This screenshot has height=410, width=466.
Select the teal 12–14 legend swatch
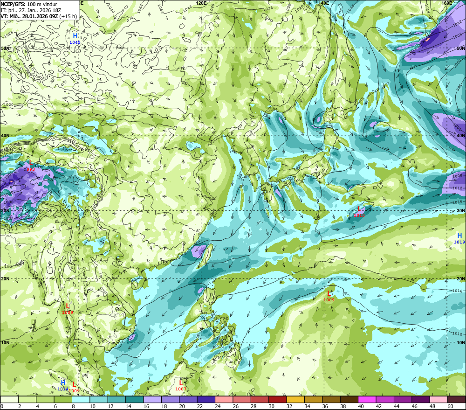(x=116, y=399)
